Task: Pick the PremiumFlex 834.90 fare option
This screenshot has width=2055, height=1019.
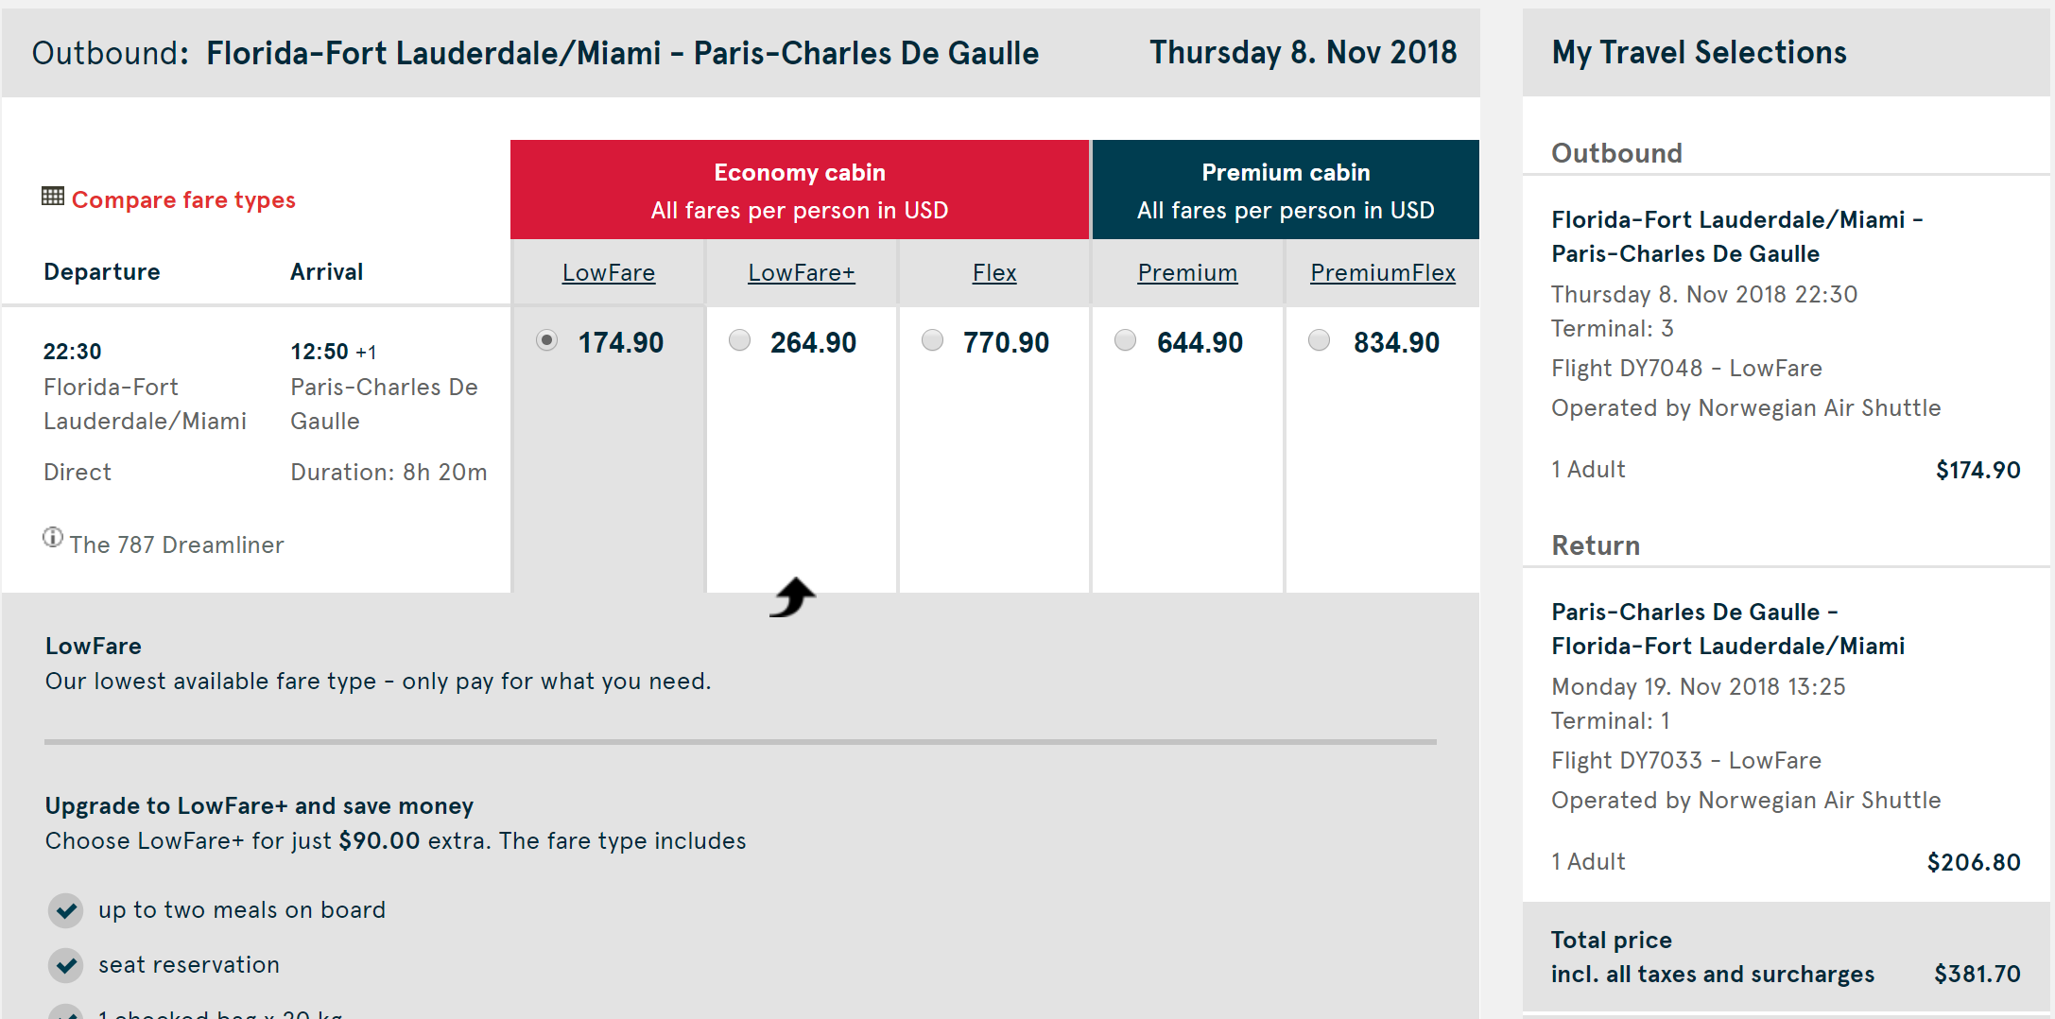Action: 1320,340
